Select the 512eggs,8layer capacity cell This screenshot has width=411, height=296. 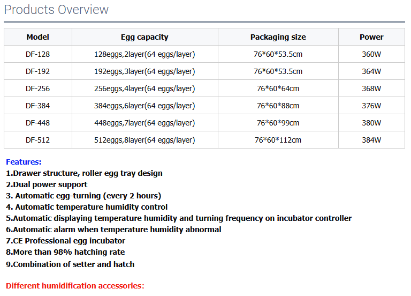click(x=144, y=140)
